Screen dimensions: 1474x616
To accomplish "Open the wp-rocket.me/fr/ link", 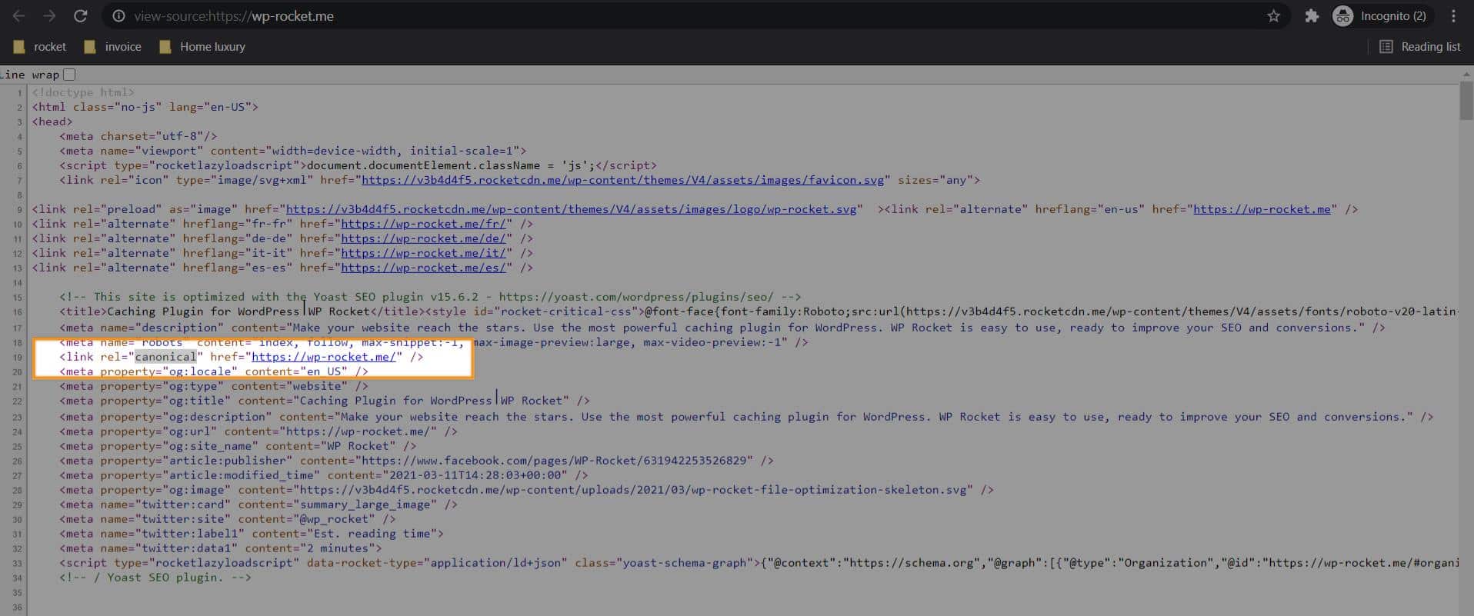I will 423,224.
